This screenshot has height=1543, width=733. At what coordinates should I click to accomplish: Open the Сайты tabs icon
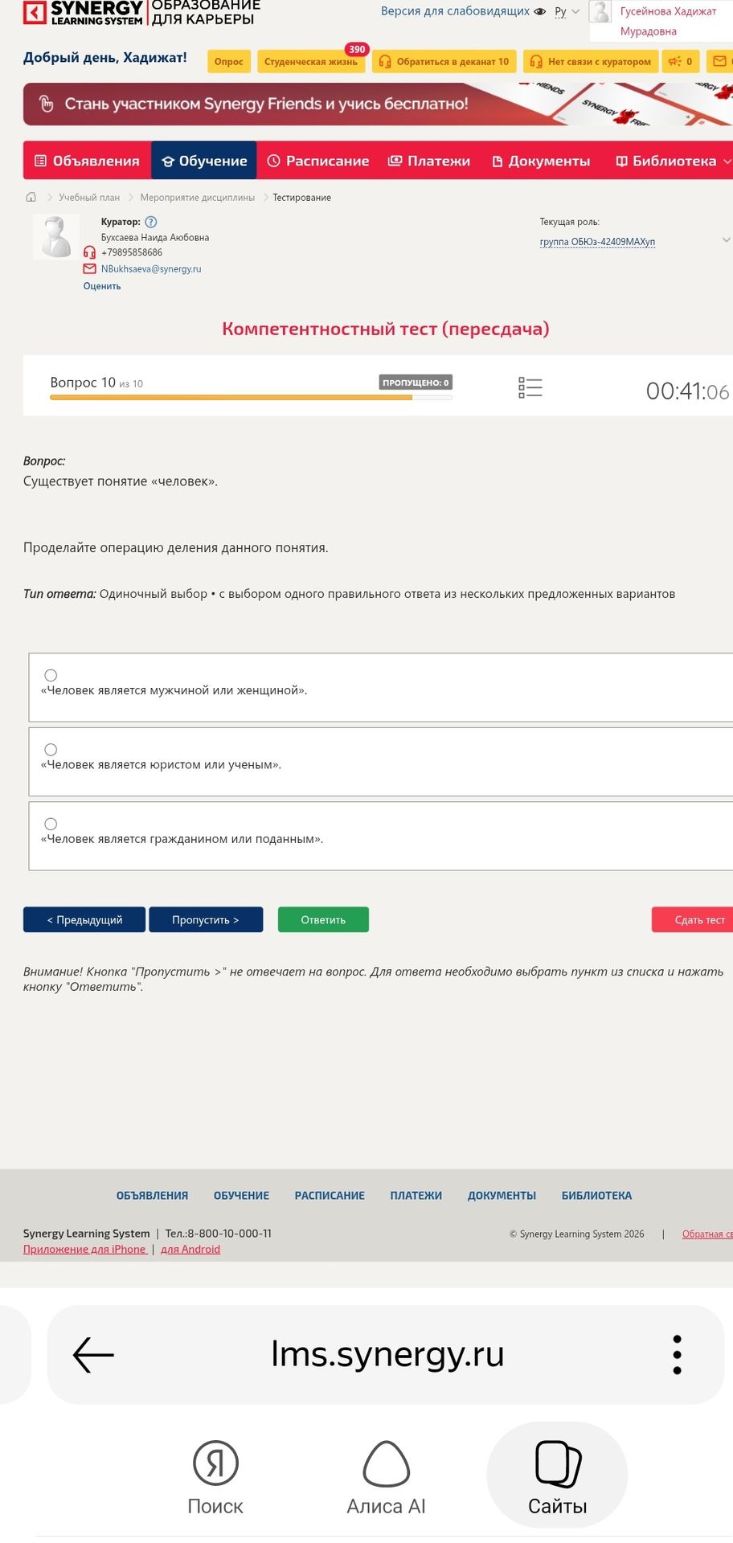point(558,1464)
